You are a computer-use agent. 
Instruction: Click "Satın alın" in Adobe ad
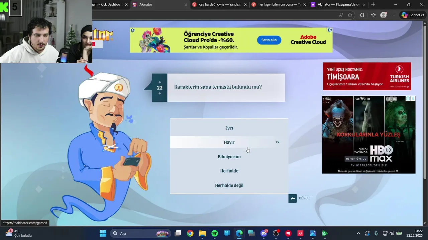[x=269, y=40]
